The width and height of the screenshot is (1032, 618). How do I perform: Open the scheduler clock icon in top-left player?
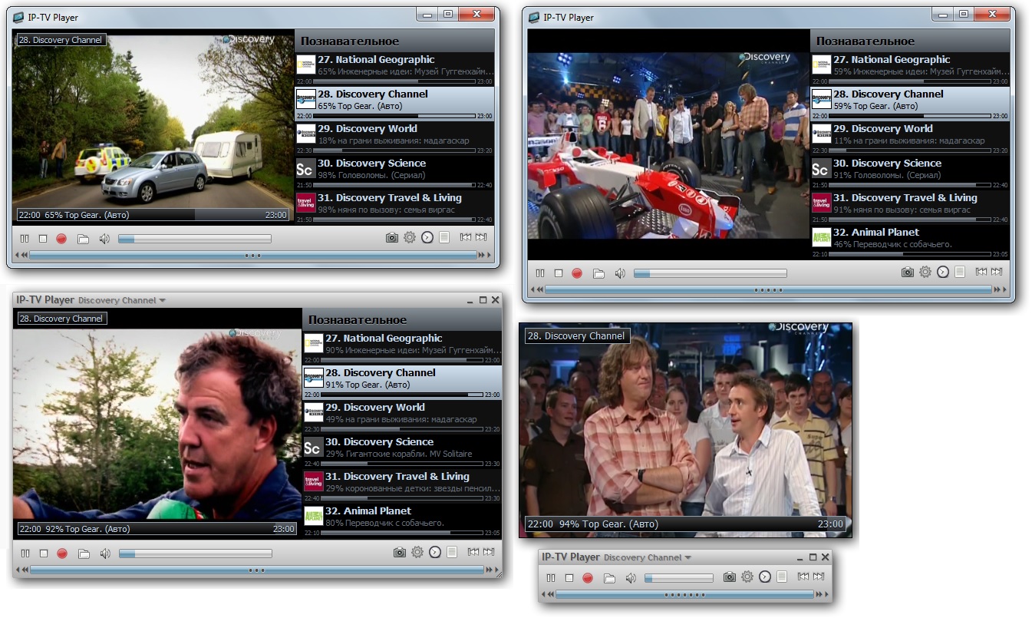[427, 238]
